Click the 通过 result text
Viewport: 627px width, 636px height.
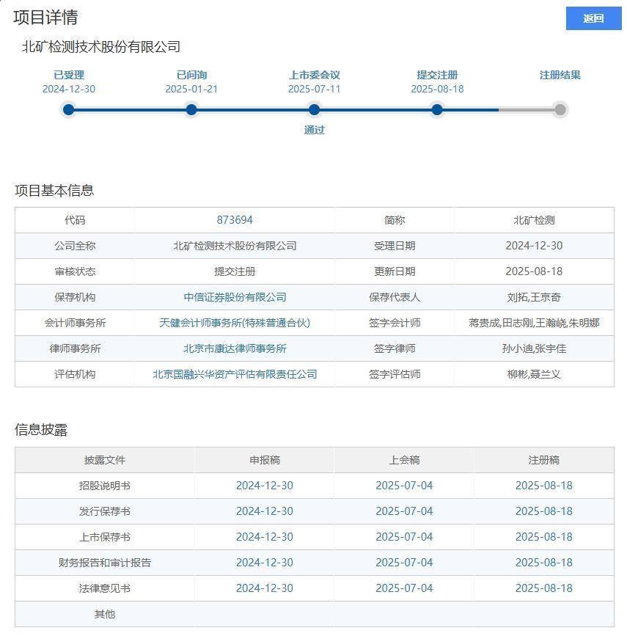(315, 130)
